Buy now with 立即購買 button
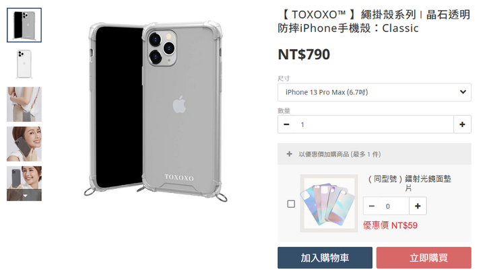 424,258
